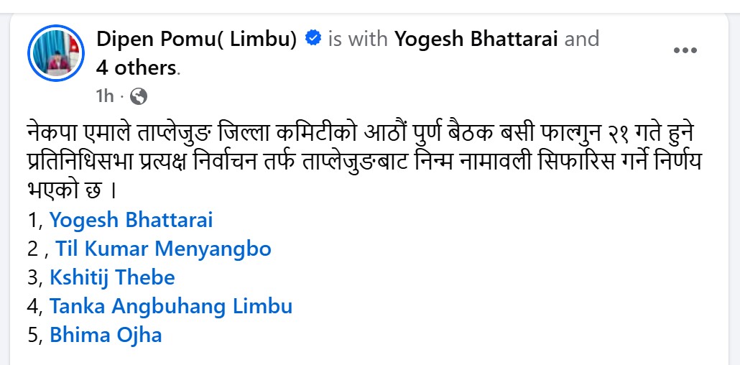Open Yogesh Bhattarai from the numbered list

click(x=131, y=220)
